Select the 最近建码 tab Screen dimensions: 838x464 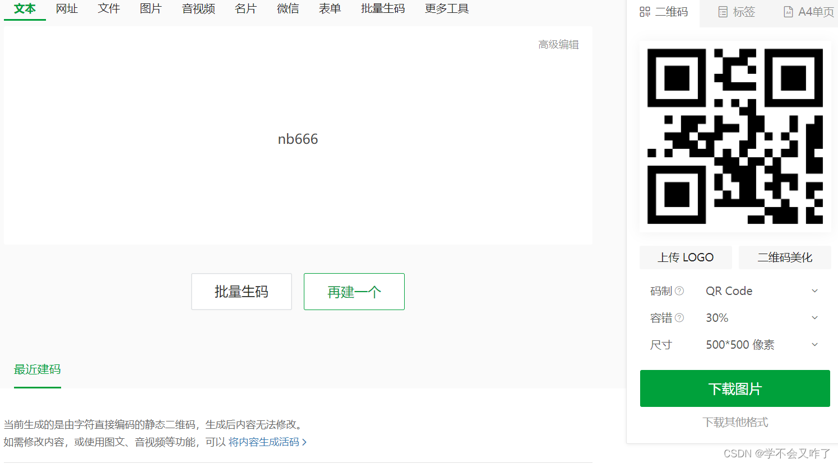38,369
